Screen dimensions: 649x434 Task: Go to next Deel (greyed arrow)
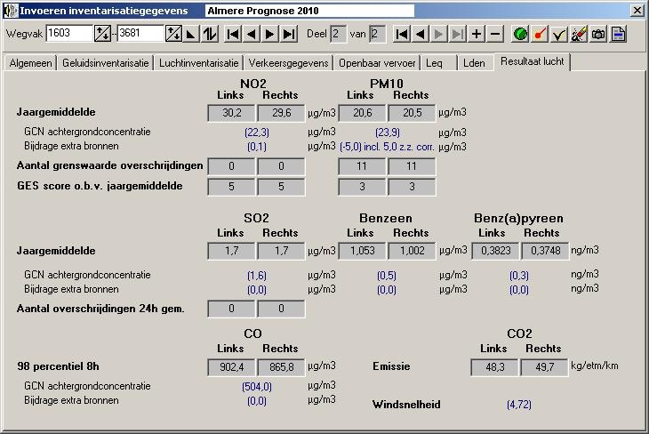pyautogui.click(x=438, y=34)
